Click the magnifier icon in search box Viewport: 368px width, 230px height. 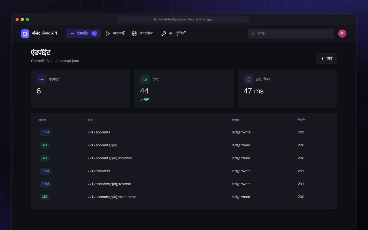coord(253,34)
